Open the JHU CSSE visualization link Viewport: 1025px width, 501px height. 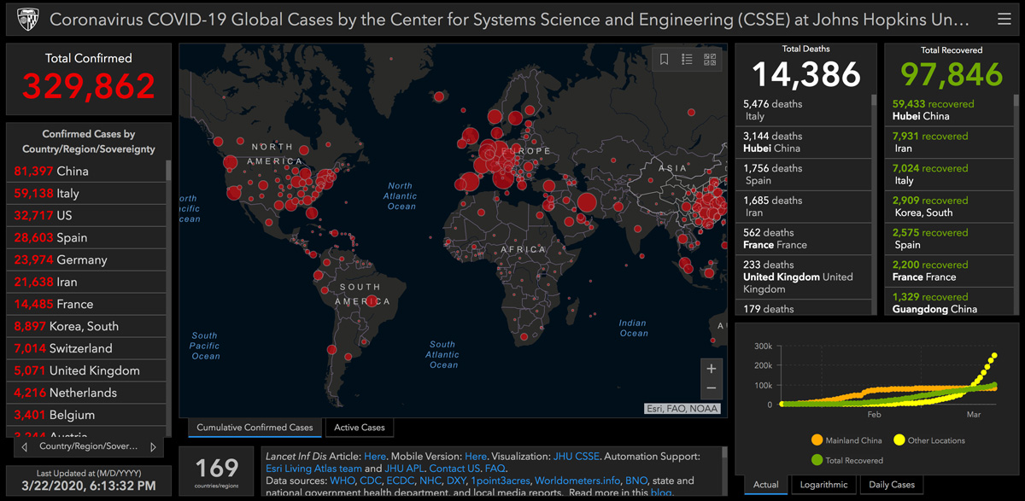point(577,457)
